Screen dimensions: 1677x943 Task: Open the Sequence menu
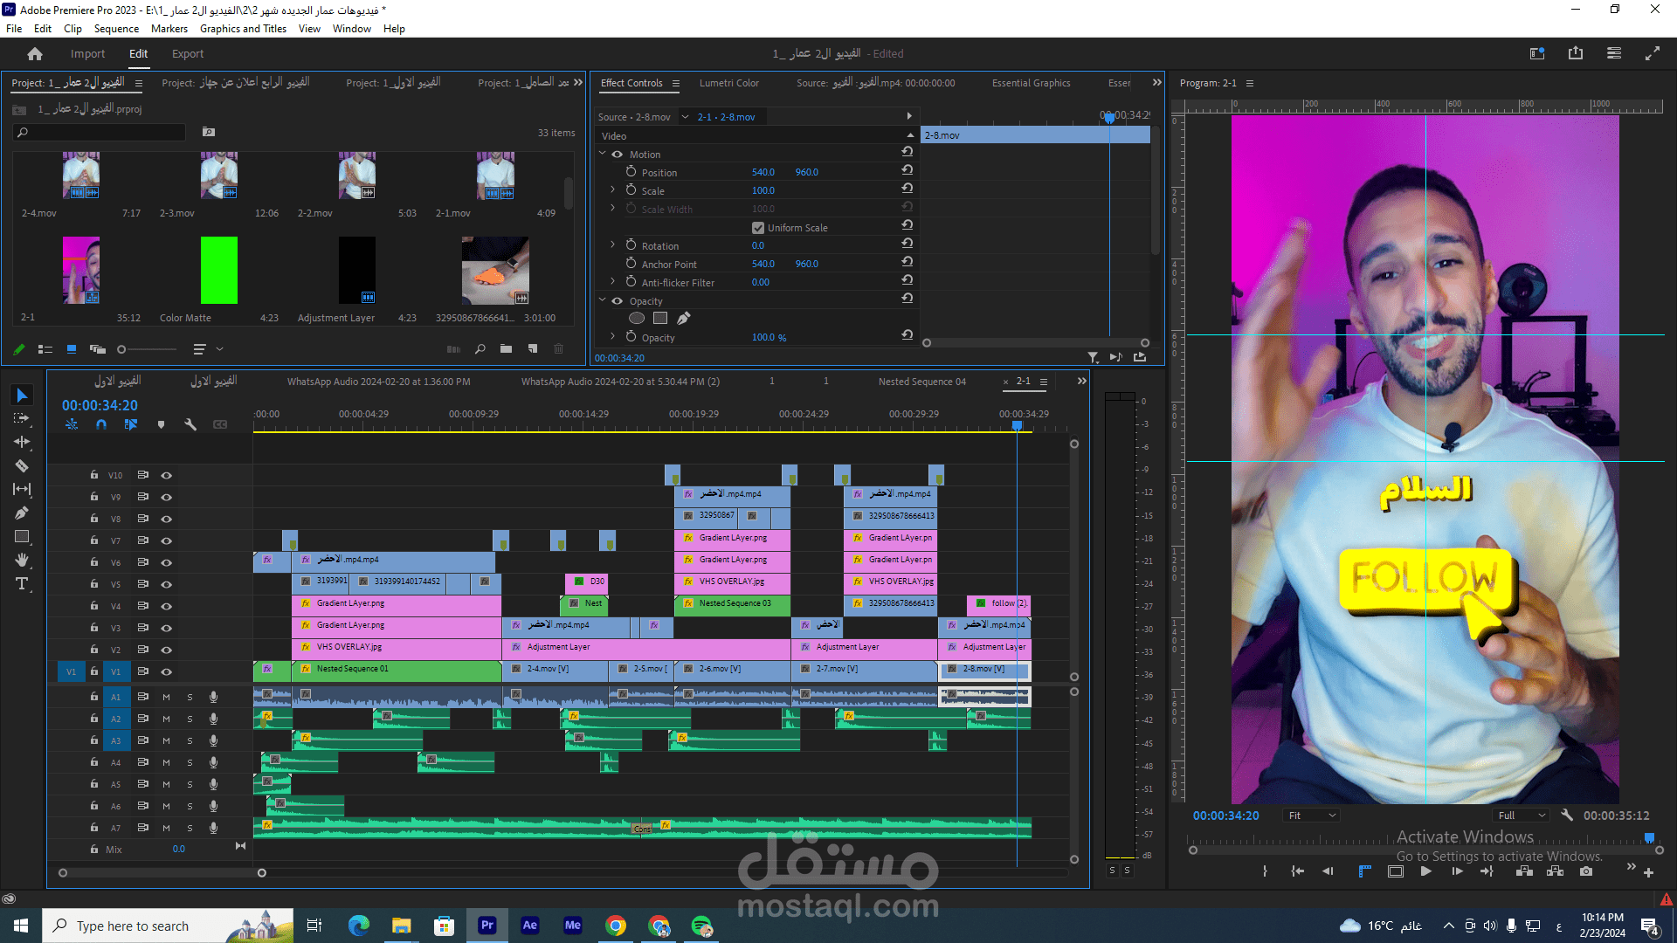(116, 29)
